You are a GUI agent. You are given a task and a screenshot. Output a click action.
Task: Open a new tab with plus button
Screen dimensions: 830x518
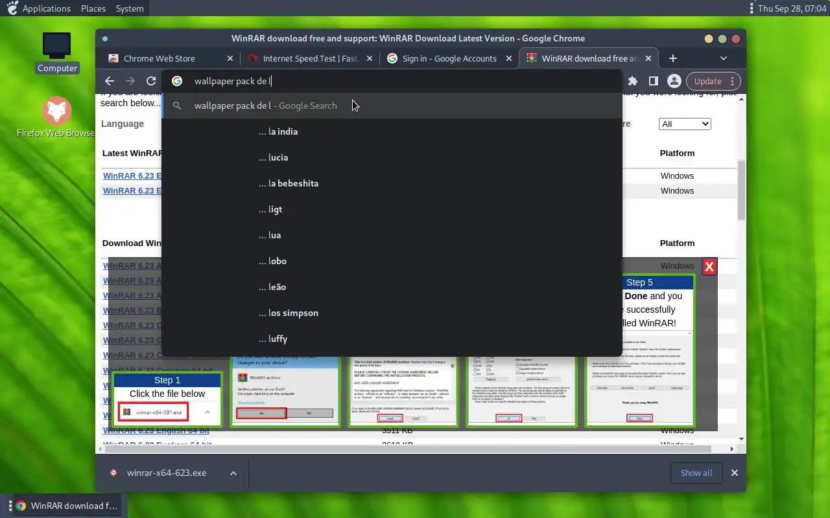tap(673, 58)
